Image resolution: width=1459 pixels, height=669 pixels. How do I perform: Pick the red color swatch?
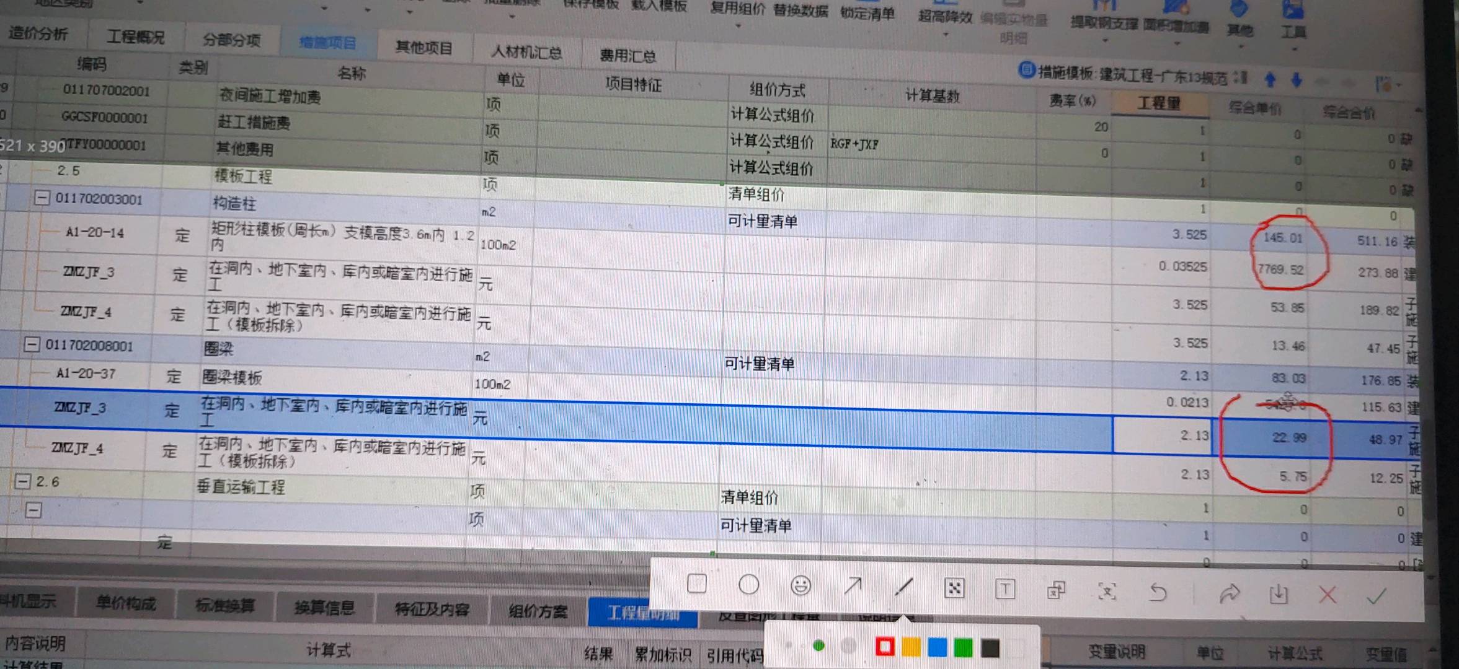point(885,647)
